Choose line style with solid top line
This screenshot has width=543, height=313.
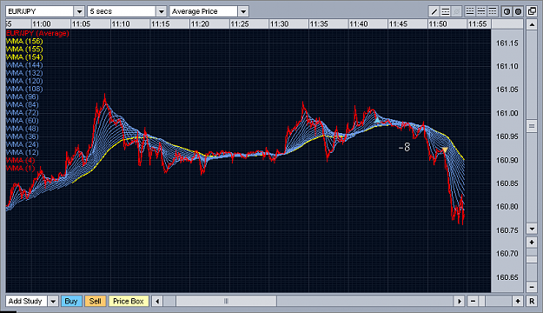pos(492,11)
